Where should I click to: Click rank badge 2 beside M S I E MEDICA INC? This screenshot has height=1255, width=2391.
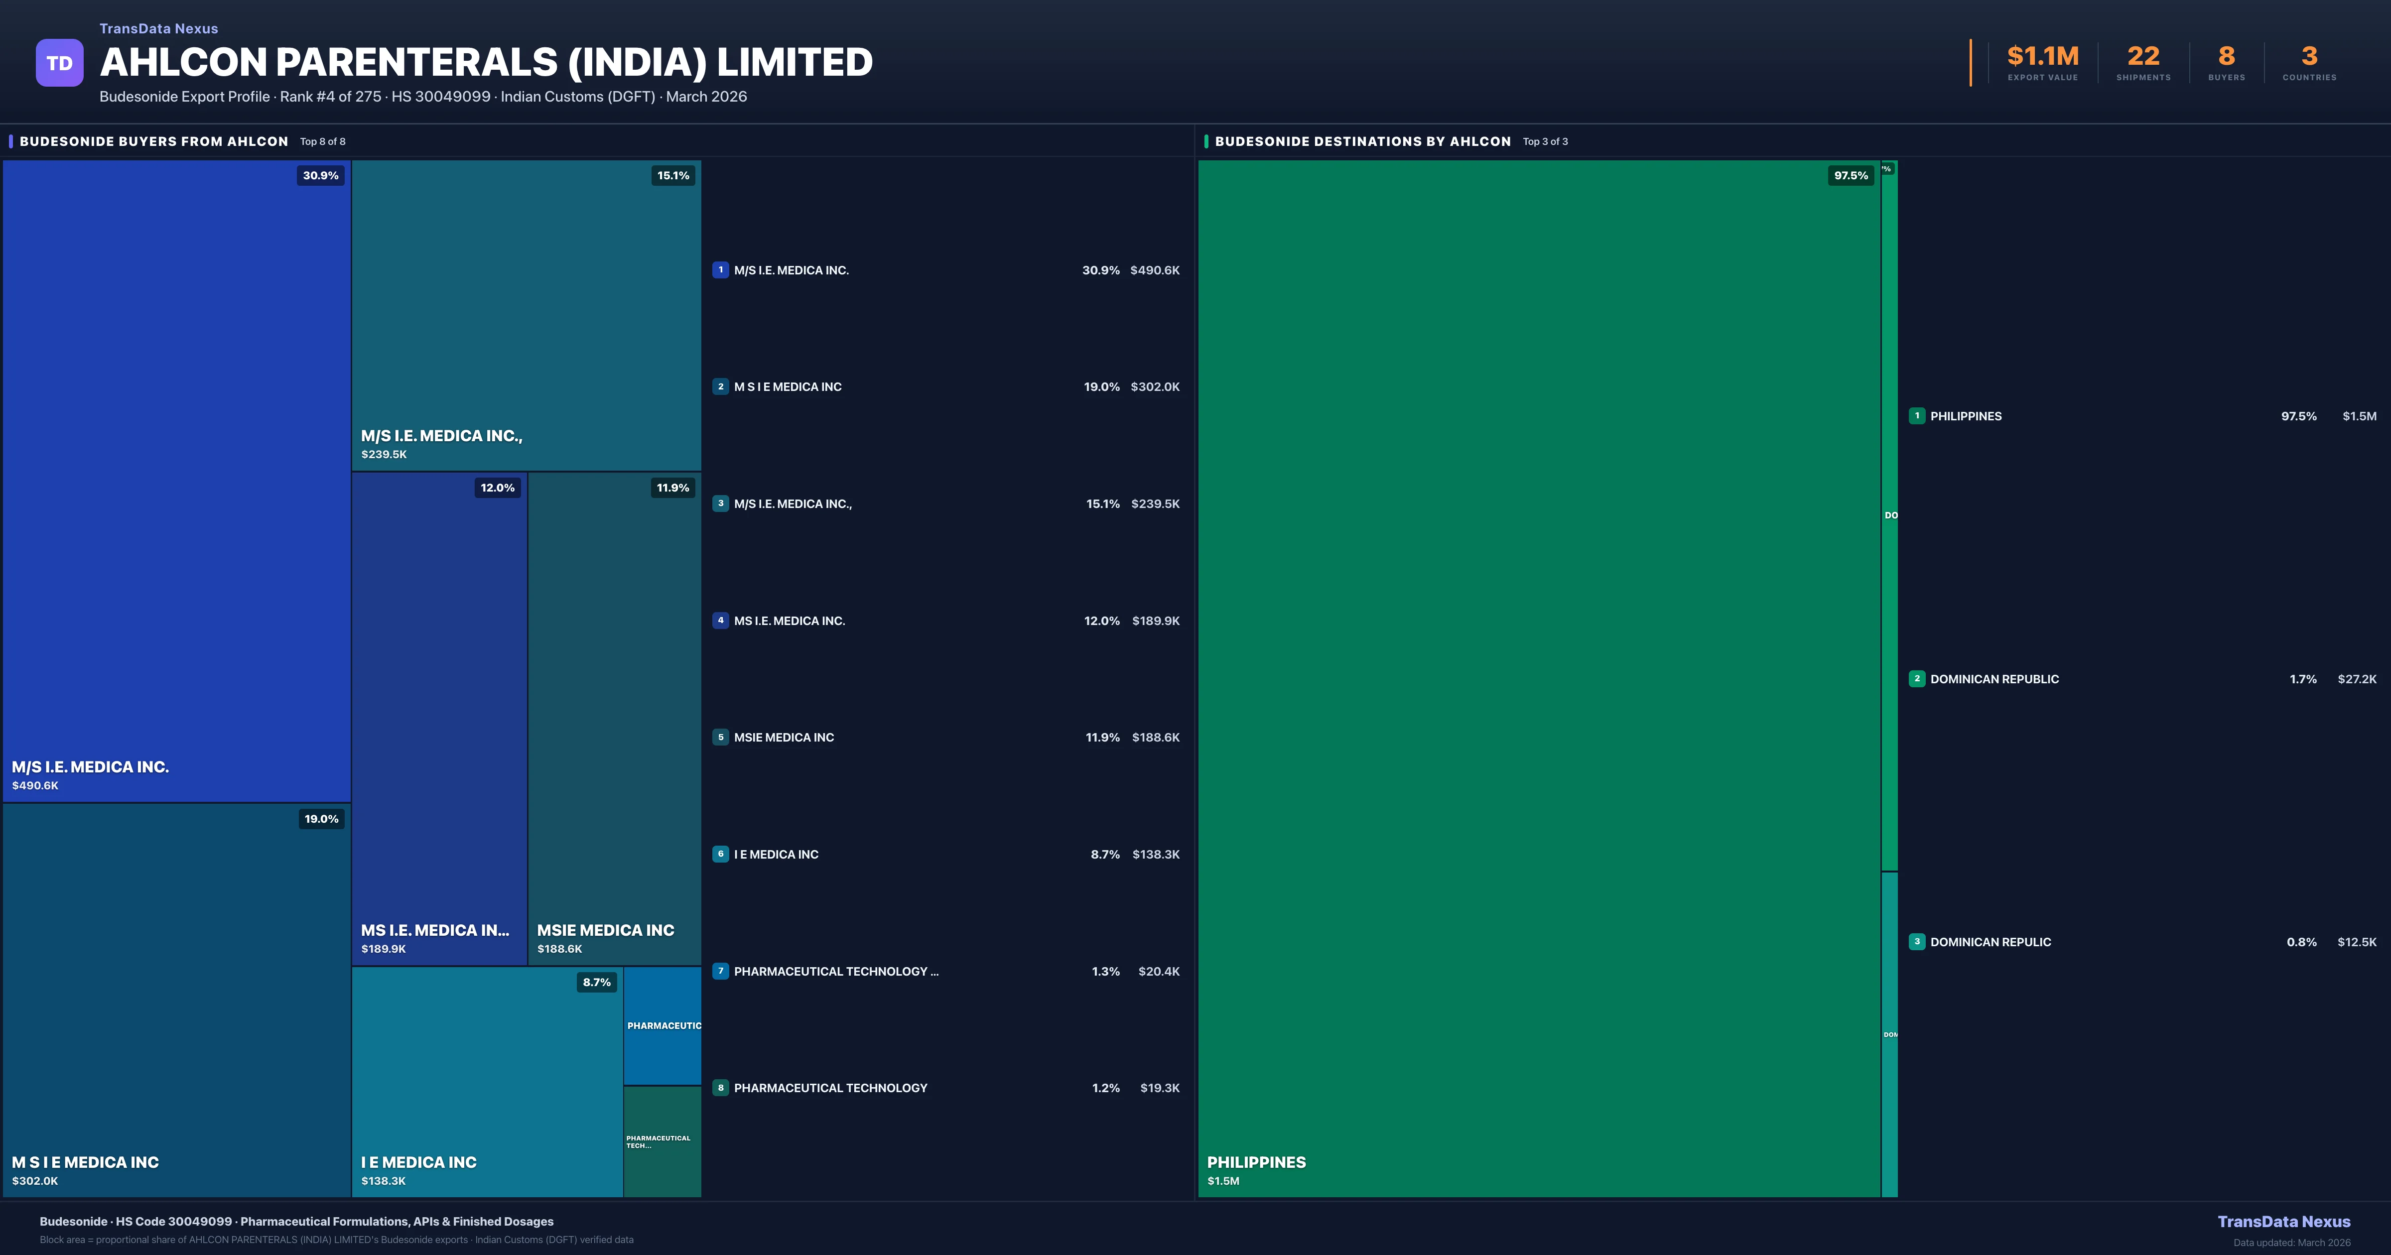(x=720, y=387)
